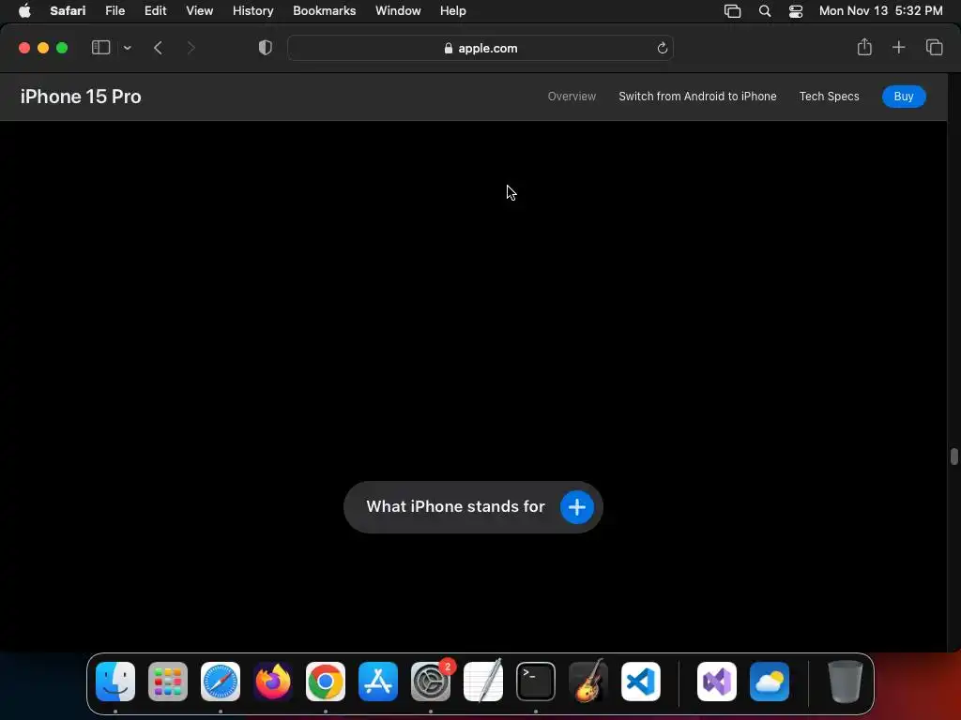Open Switch from Android to iPhone
Screen dimensions: 961x720
coord(697,97)
